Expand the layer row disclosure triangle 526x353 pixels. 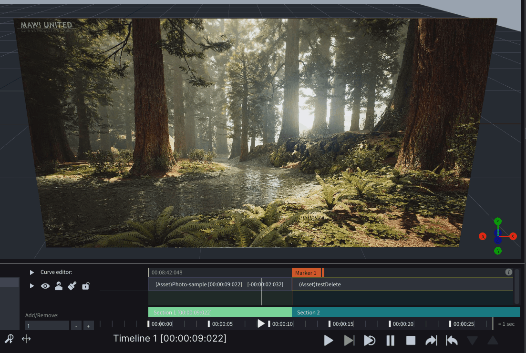[x=32, y=286]
